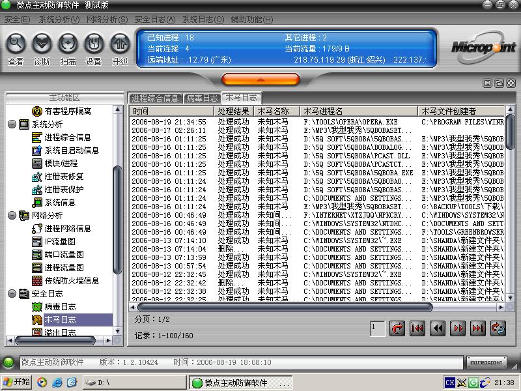Switch to the 进程综合信息 tab

[155, 98]
